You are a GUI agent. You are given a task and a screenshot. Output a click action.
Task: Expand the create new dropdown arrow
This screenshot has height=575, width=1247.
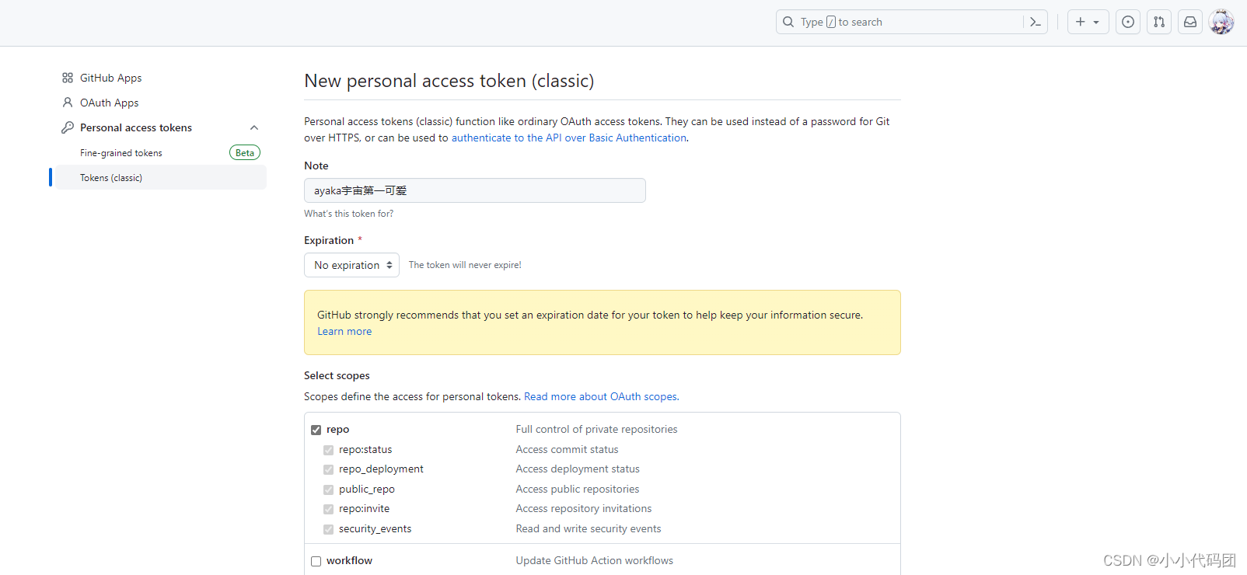1096,23
